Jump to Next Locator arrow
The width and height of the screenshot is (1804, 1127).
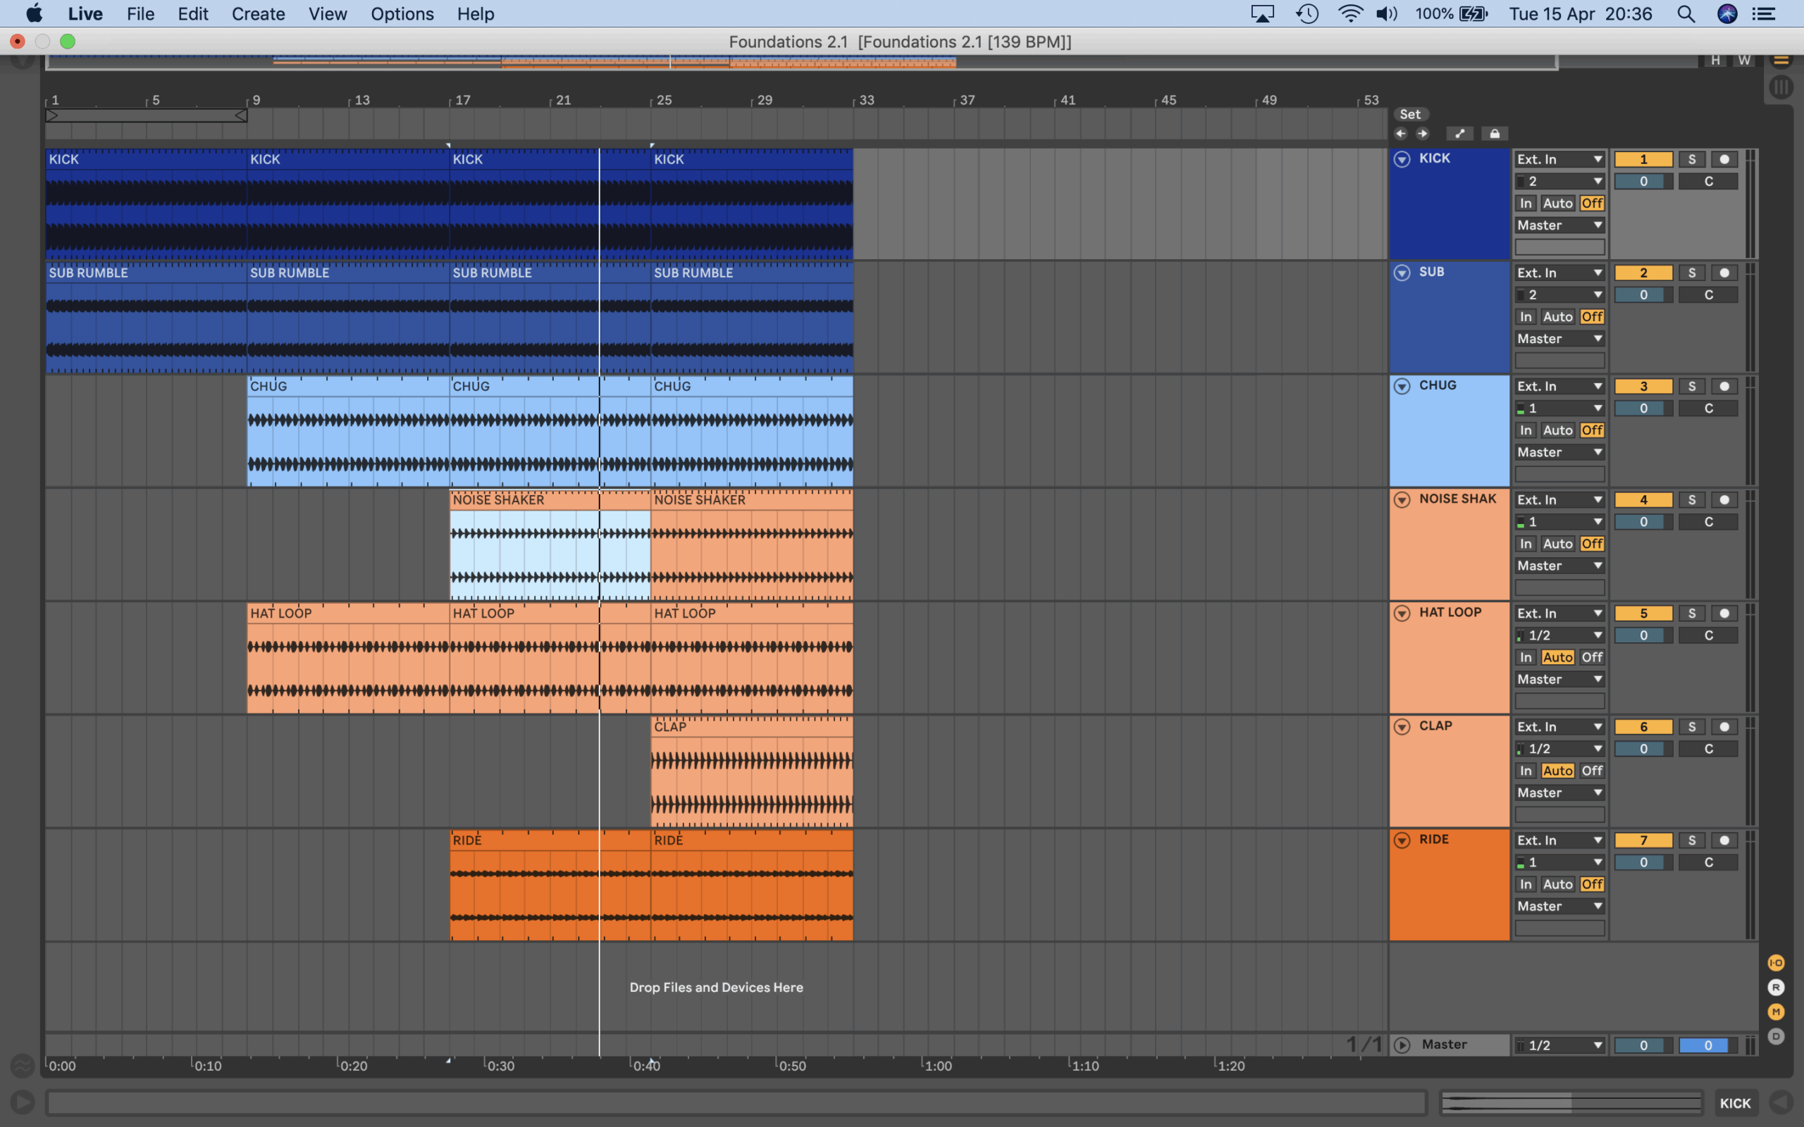point(1422,134)
